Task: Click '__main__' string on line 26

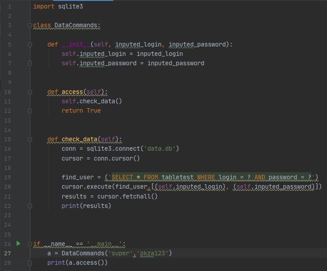Action: [x=104, y=244]
